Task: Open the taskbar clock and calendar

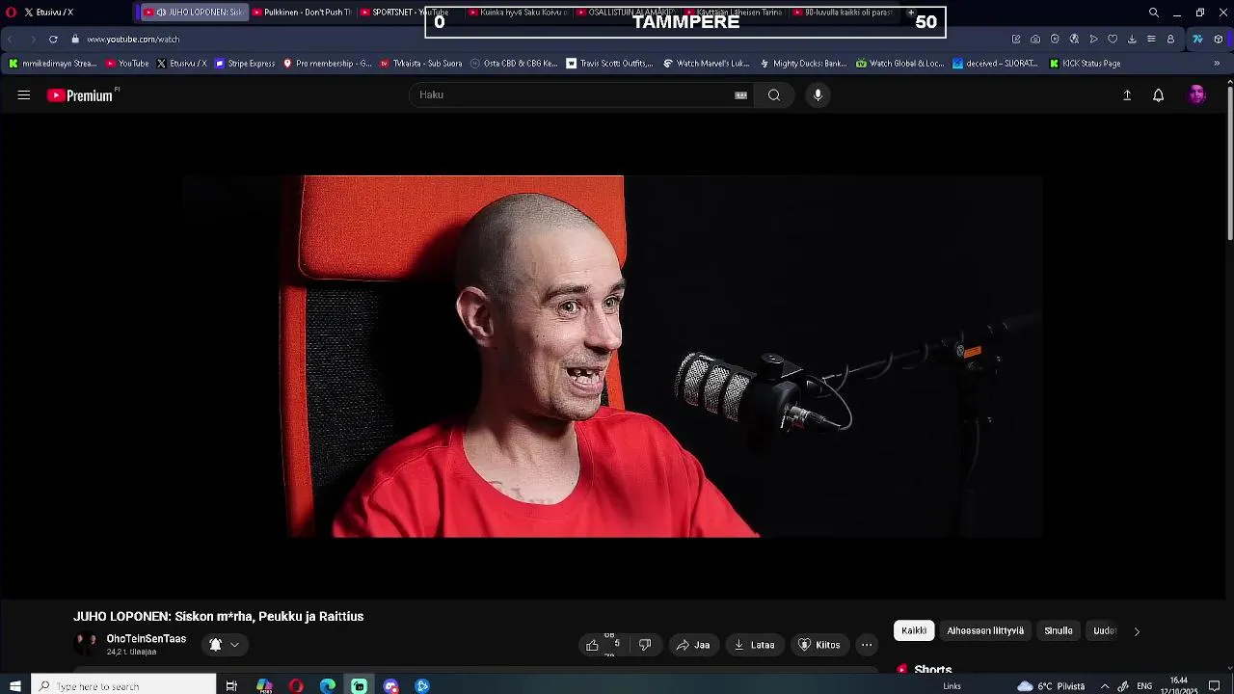Action: point(1178,686)
